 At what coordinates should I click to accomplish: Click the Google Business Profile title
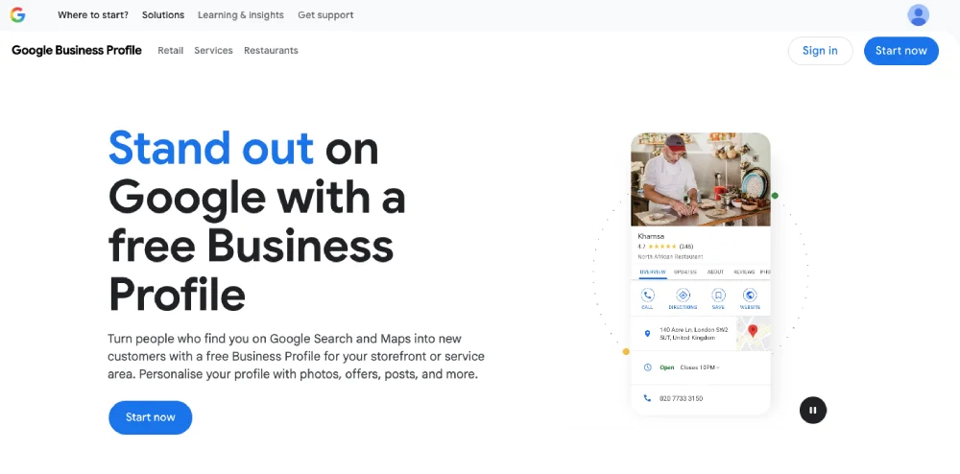(77, 51)
